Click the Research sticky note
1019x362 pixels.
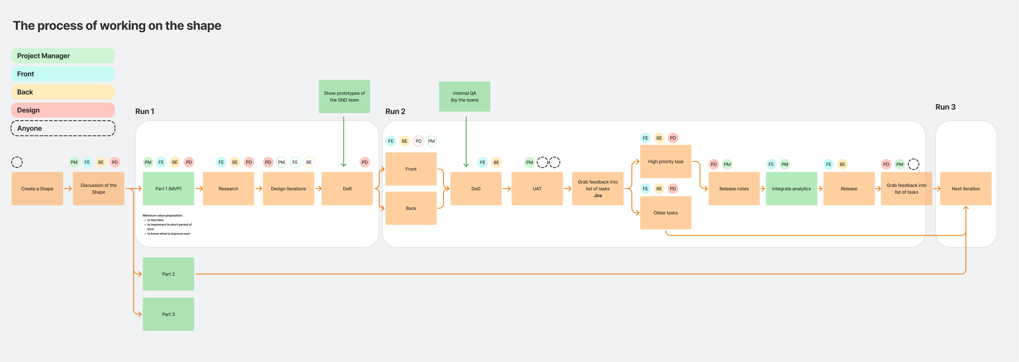[x=229, y=189]
